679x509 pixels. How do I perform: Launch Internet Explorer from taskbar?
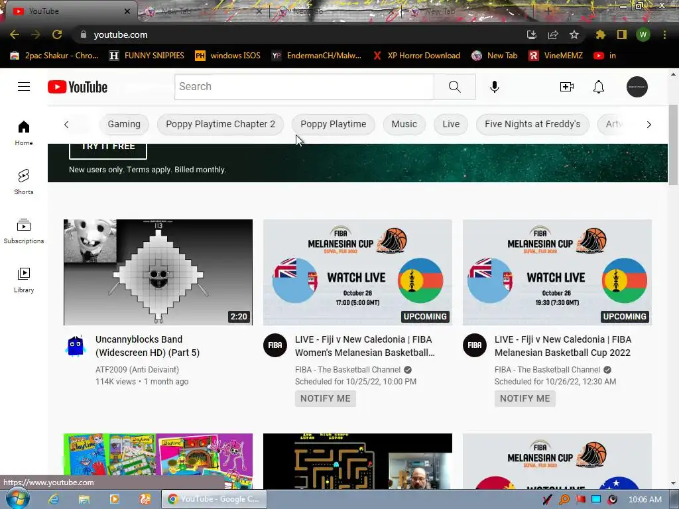54,499
